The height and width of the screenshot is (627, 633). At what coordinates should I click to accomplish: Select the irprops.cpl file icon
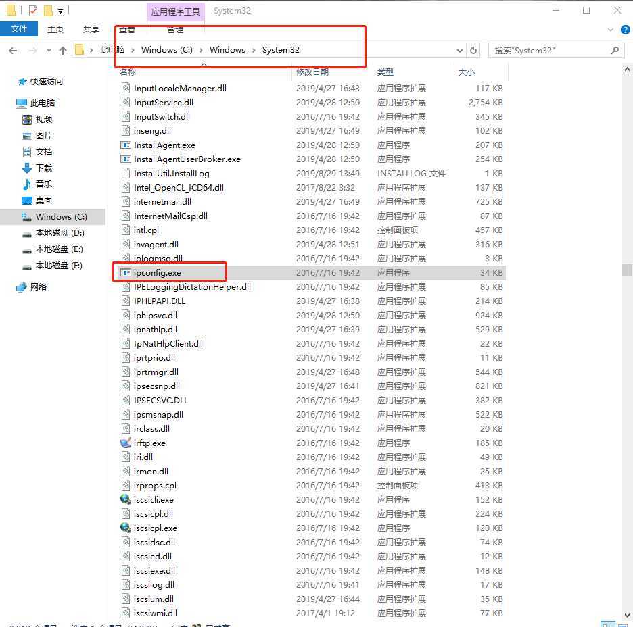[126, 486]
